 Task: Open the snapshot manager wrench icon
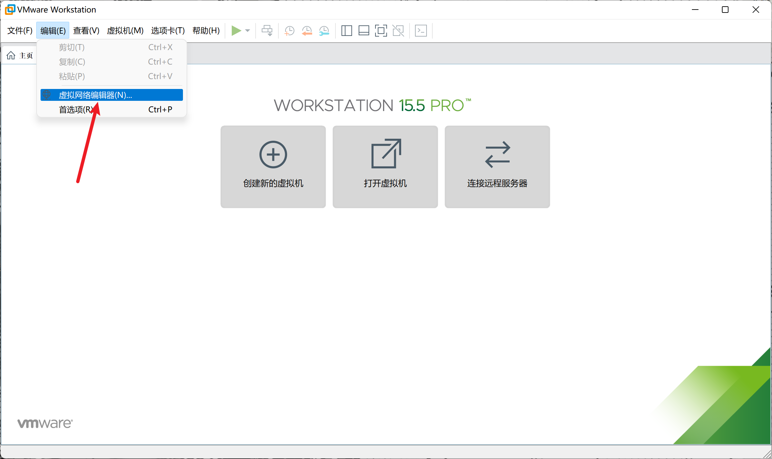tap(324, 31)
